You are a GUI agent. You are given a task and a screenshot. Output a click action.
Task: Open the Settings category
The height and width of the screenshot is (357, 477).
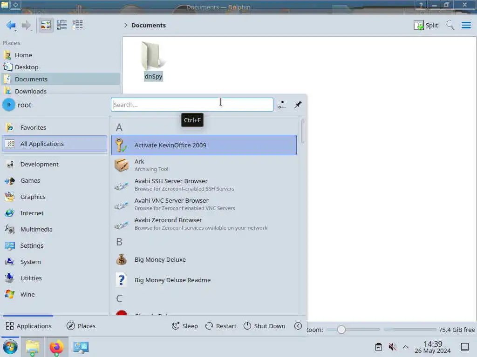coord(55,245)
